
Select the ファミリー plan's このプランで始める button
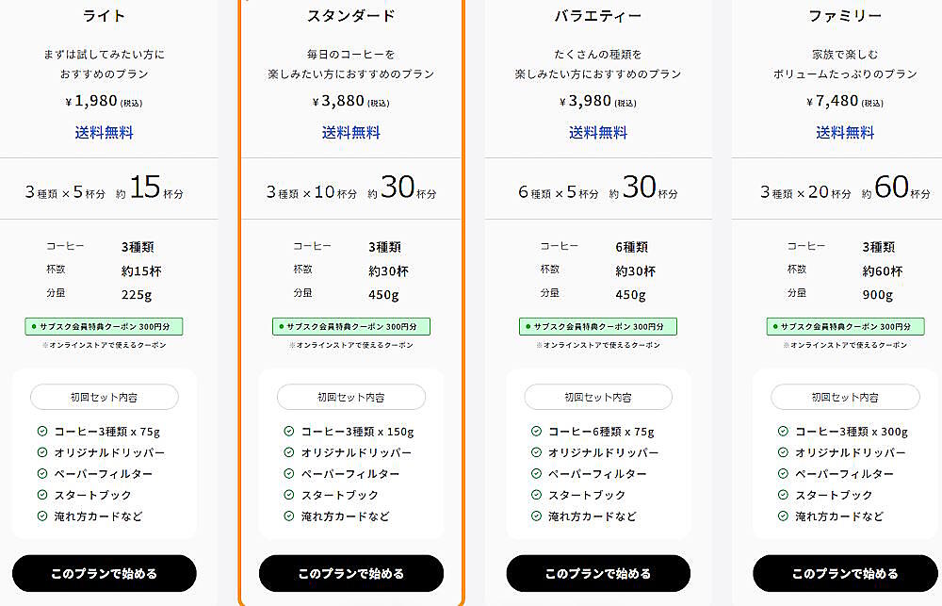[x=845, y=573]
